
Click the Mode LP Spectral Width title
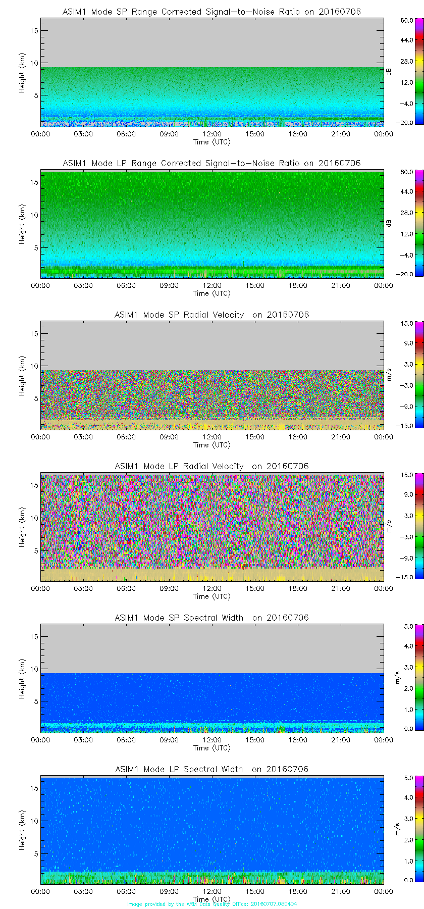[211, 769]
